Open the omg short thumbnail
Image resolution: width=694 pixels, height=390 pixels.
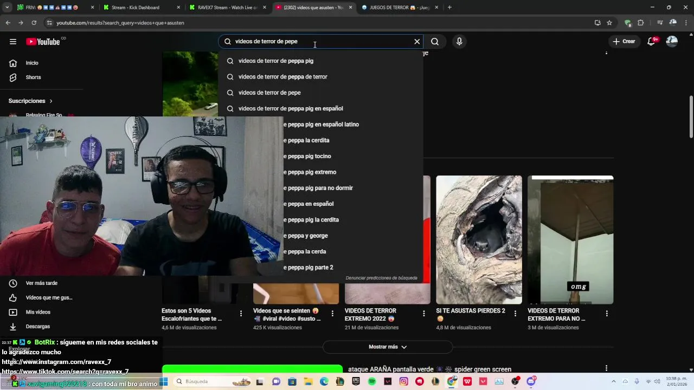[570, 240]
